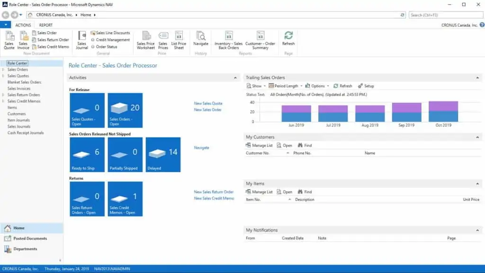Open Cash Receipt Journals
The image size is (485, 273).
(x=26, y=133)
